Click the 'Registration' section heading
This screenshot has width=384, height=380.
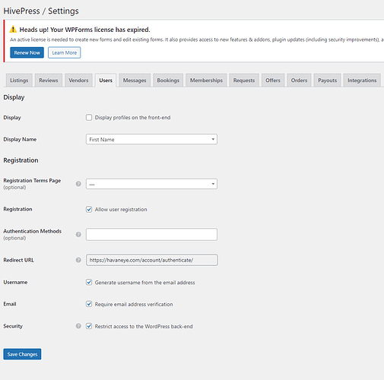[21, 160]
